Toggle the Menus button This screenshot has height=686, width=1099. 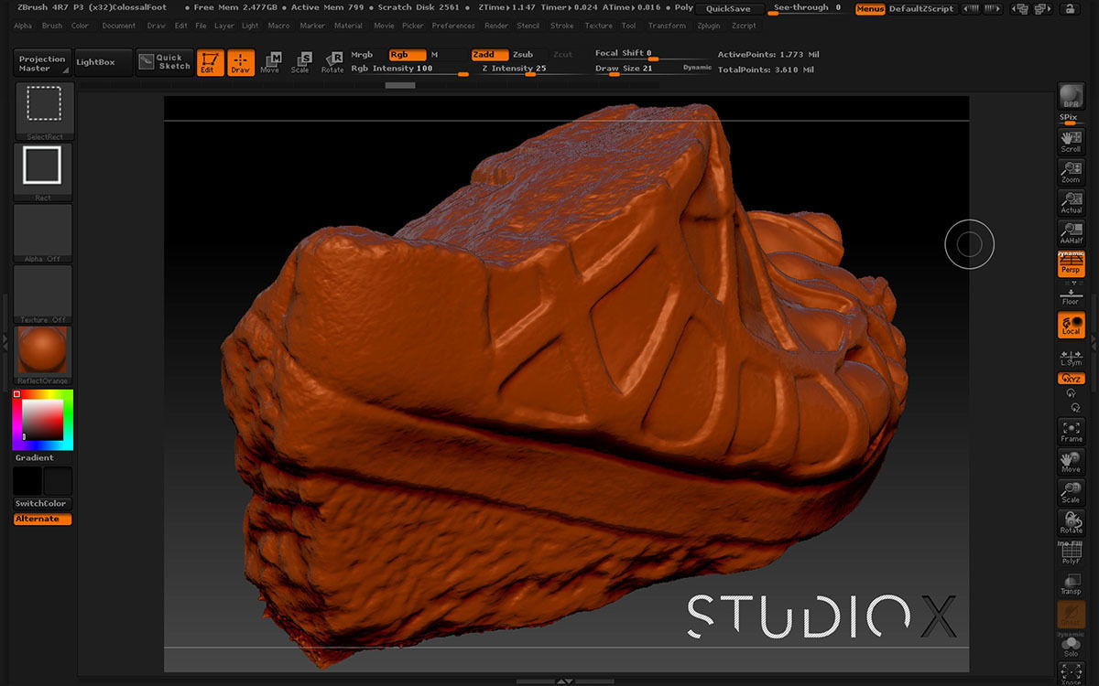tap(870, 8)
